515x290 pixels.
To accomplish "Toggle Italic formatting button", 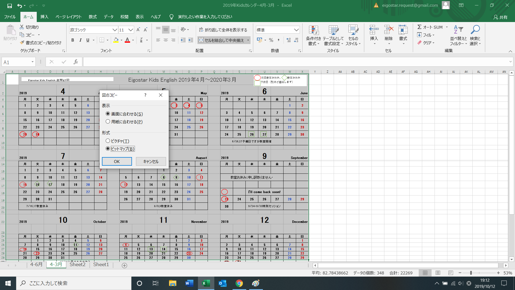I will [x=80, y=40].
